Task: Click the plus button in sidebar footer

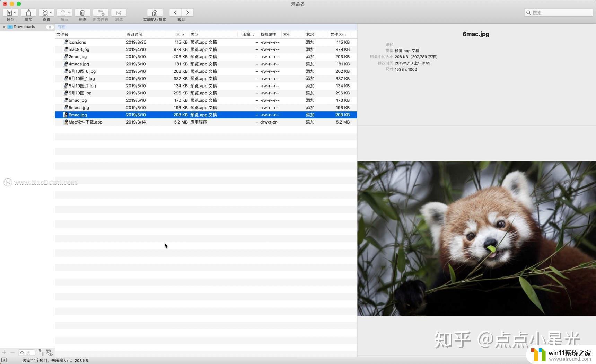Action: pos(4,352)
